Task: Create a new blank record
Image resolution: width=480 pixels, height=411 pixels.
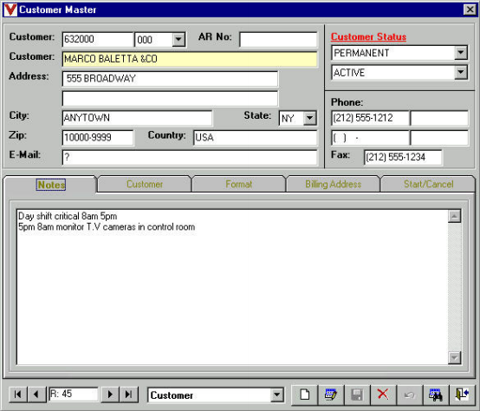Action: pyautogui.click(x=305, y=395)
